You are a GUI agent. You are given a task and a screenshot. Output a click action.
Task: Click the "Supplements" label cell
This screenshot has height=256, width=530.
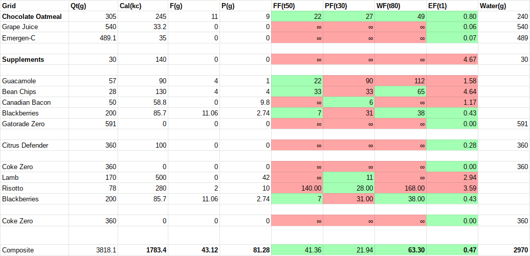(x=23, y=59)
